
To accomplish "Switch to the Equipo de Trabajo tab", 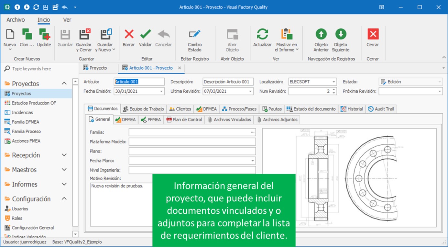I will [x=143, y=109].
